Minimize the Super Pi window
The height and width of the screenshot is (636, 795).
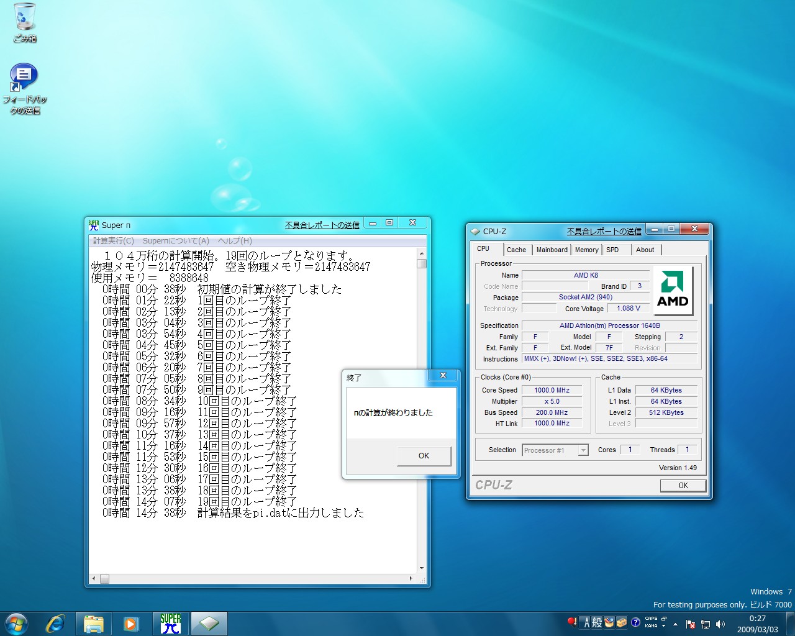pos(373,223)
